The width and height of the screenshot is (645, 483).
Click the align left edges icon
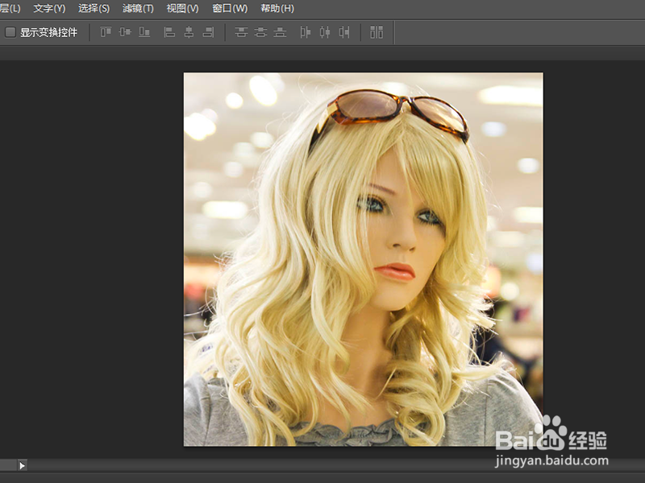point(169,31)
